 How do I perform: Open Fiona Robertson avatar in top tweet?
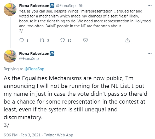click(10, 9)
